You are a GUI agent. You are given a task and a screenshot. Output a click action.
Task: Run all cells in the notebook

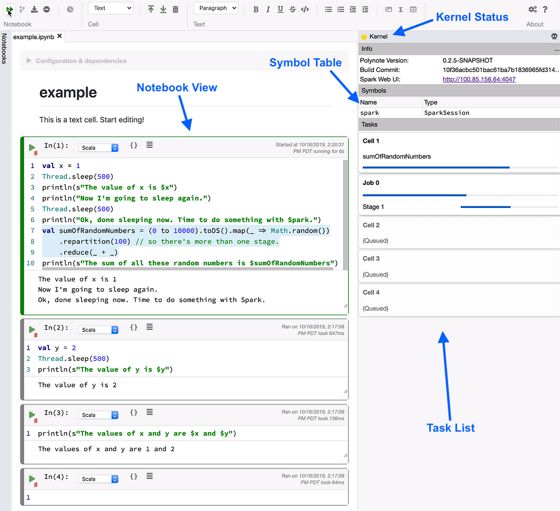[x=9, y=9]
